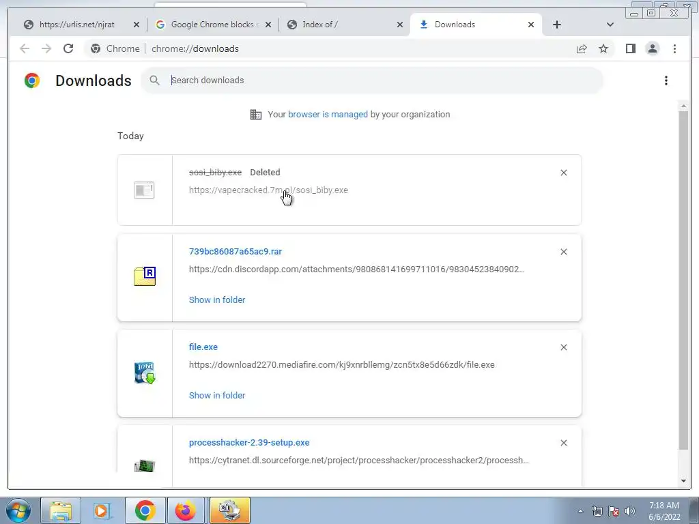Remove processhacker-2.39-setup.exe from list
Image resolution: width=699 pixels, height=524 pixels.
pos(563,443)
